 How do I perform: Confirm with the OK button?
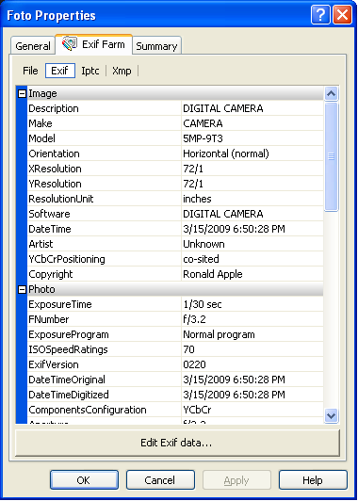click(x=84, y=480)
